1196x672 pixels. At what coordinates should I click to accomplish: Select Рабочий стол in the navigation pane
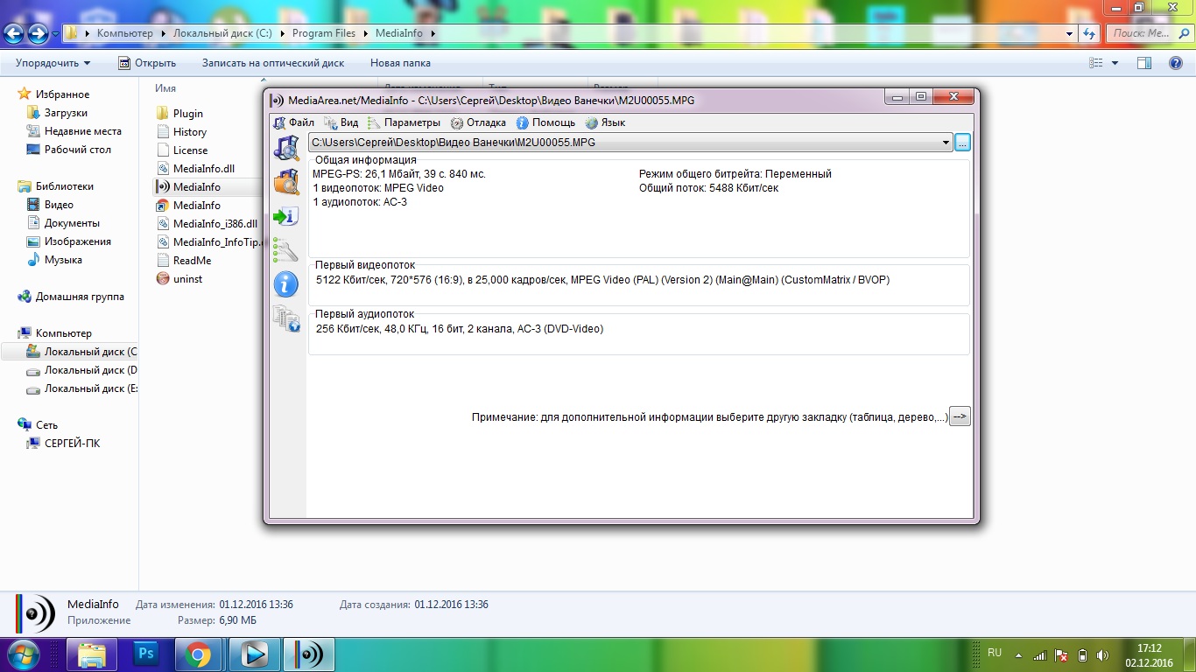[68, 149]
